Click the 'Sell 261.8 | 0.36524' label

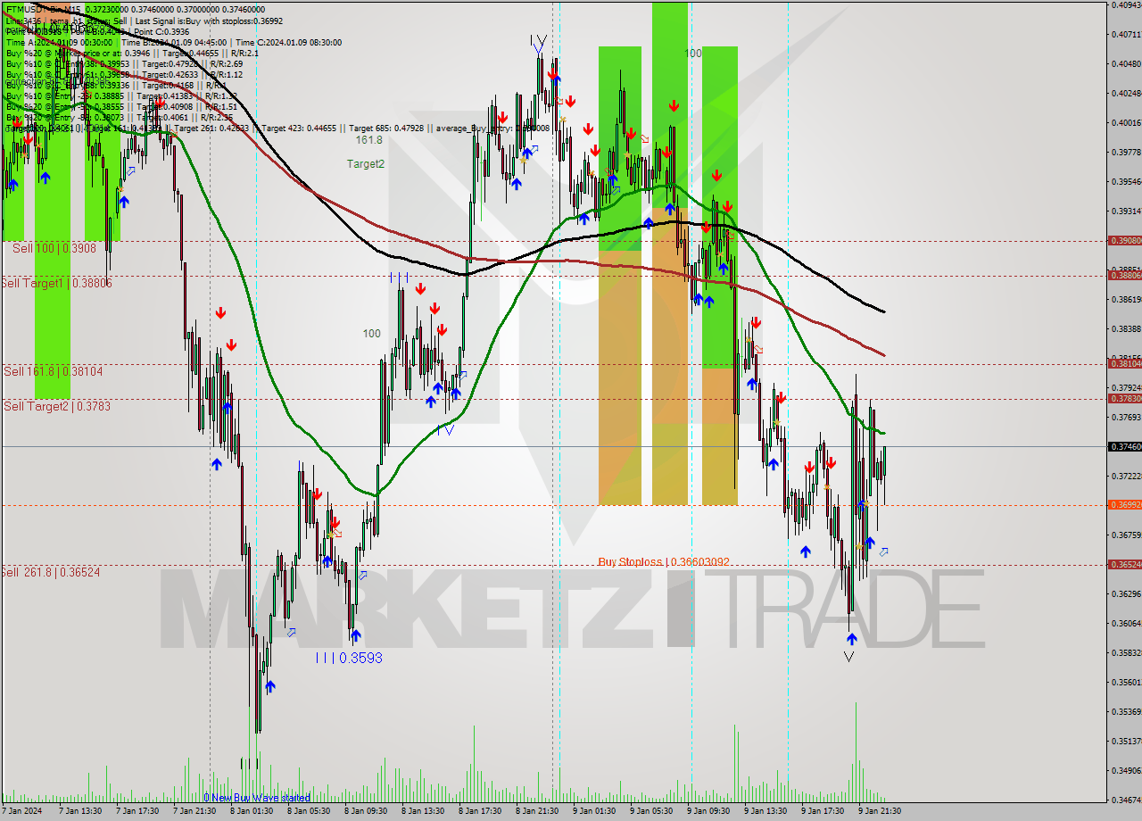50,572
